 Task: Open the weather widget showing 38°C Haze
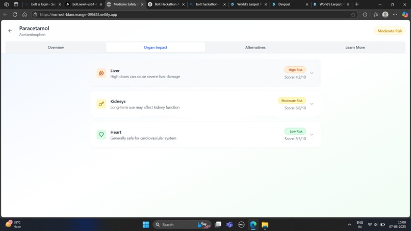click(13, 224)
